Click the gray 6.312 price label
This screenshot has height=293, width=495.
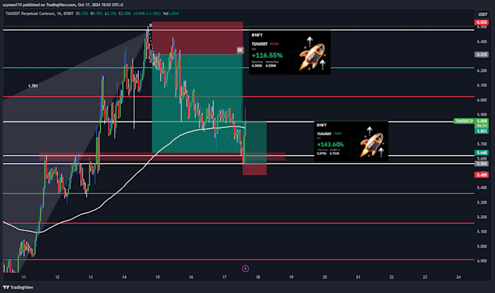(482, 55)
